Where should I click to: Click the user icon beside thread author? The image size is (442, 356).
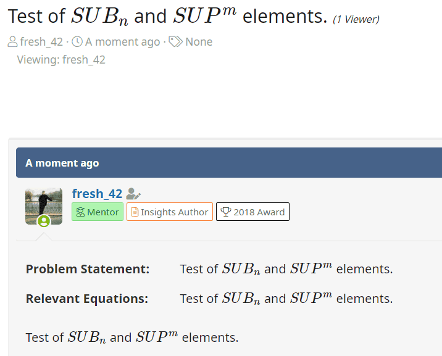12,42
